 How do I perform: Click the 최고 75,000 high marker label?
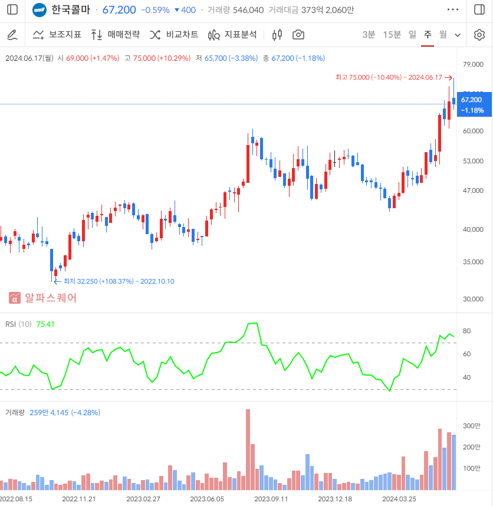[389, 77]
